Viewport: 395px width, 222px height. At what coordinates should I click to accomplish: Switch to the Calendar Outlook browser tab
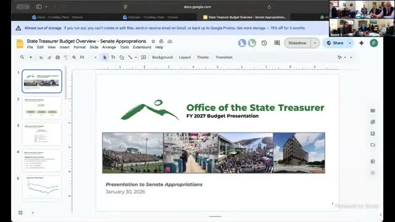pos(151,17)
